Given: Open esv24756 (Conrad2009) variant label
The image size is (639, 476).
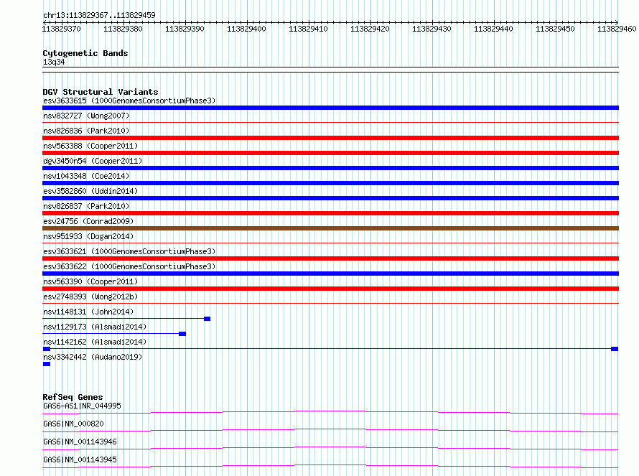Looking at the screenshot, I should tap(88, 221).
